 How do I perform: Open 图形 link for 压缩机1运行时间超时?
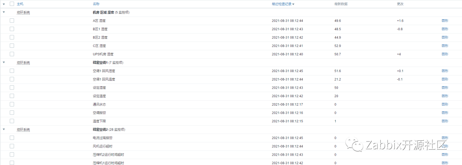[x=445, y=163]
